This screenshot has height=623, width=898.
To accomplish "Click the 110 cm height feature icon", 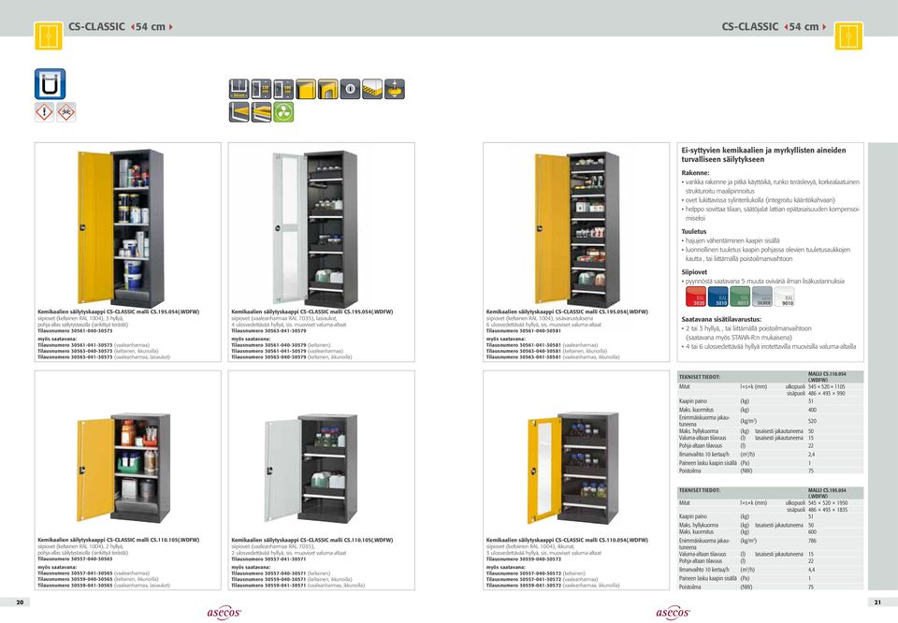I will coord(261,89).
